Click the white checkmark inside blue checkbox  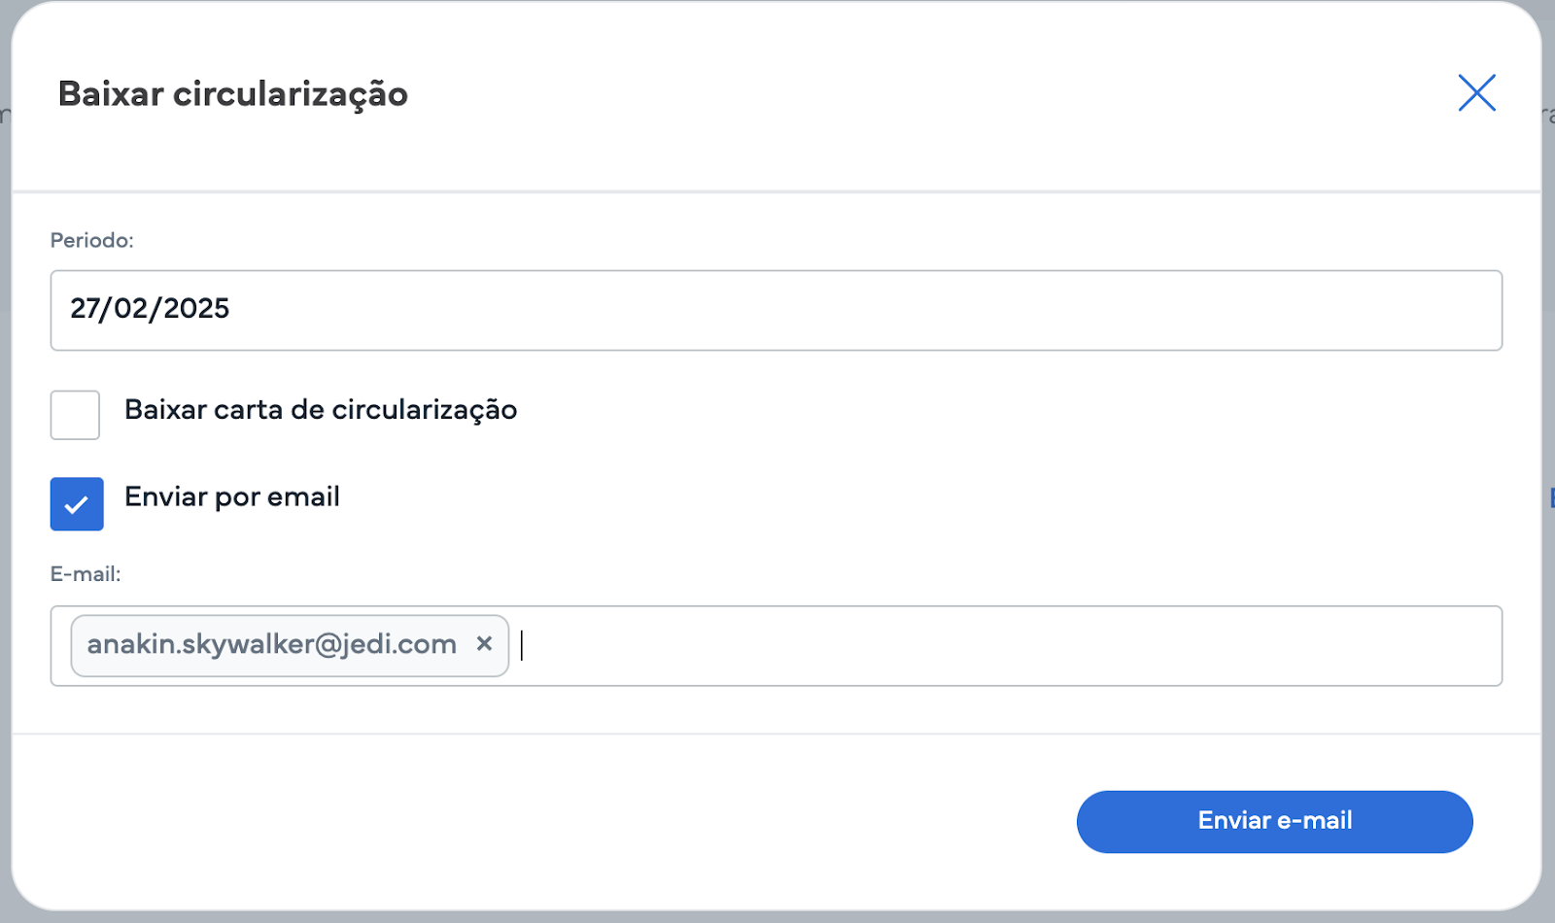tap(76, 505)
